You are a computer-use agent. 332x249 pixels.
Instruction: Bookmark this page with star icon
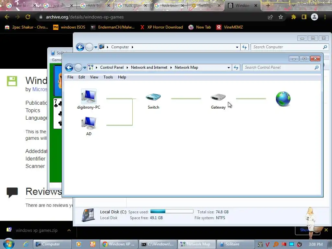click(x=280, y=17)
